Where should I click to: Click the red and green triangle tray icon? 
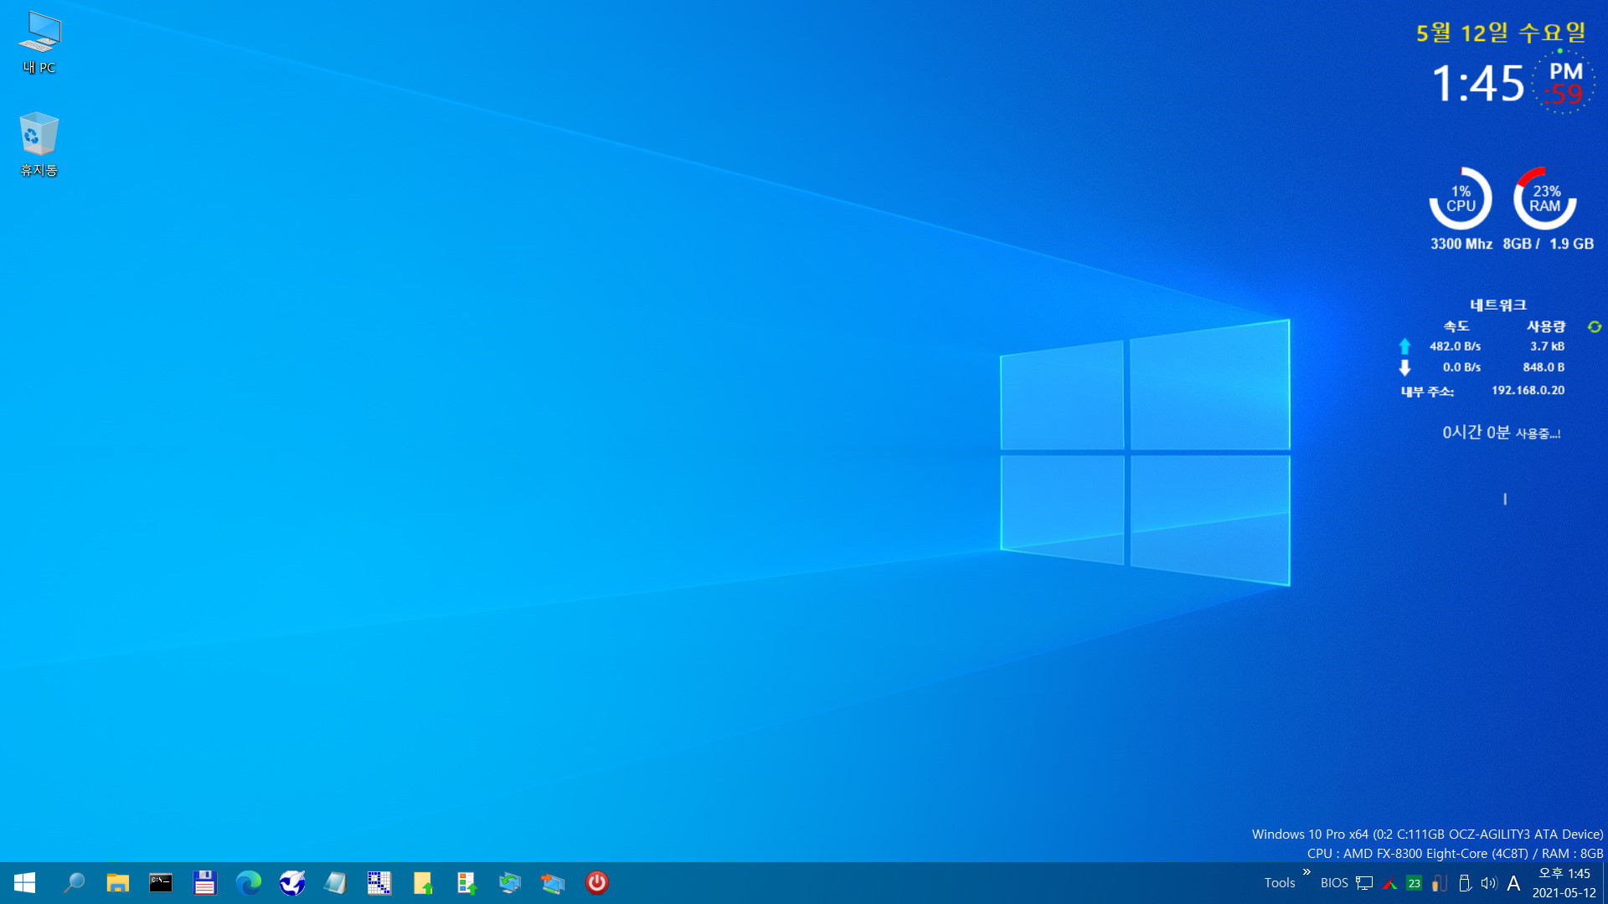click(1389, 883)
